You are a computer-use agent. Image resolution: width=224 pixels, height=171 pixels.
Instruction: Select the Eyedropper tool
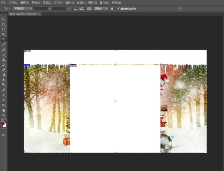(x=4, y=44)
